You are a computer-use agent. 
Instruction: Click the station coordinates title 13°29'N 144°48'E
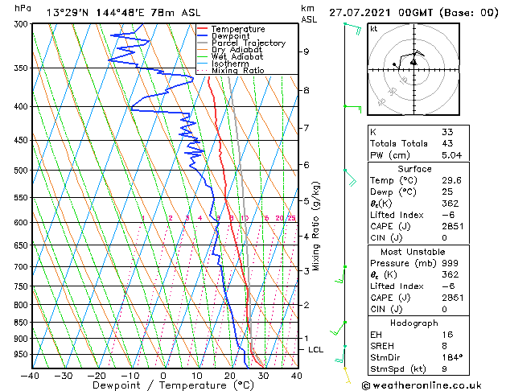(96, 13)
